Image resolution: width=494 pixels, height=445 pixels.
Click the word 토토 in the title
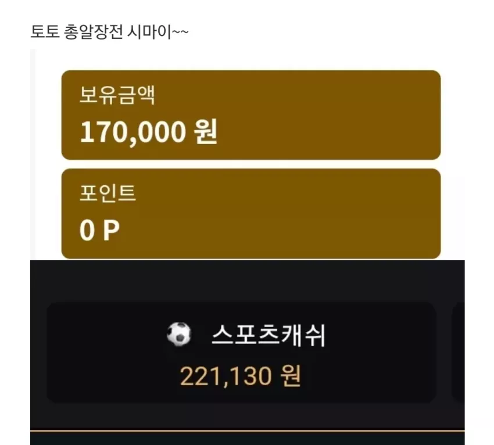45,32
